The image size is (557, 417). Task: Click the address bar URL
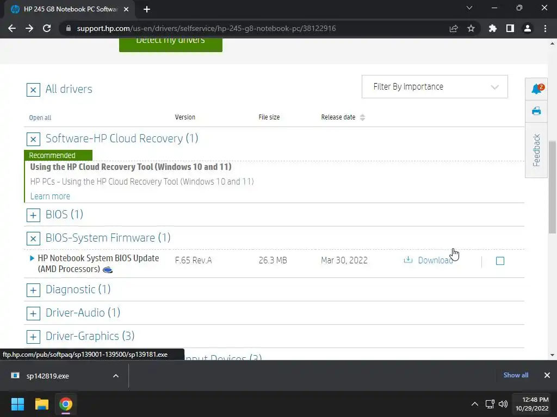coord(206,28)
